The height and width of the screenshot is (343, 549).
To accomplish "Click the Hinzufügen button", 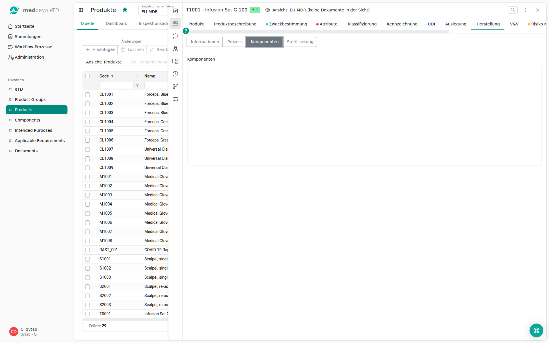I will point(100,49).
